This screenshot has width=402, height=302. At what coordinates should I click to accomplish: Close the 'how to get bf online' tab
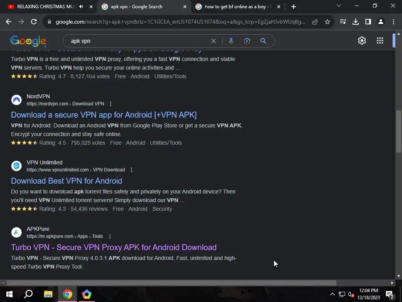[x=279, y=7]
